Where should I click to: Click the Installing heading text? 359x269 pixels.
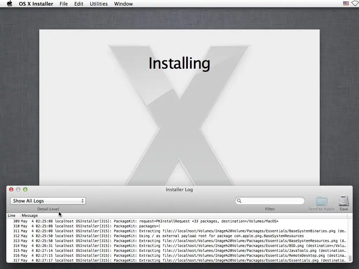(x=179, y=63)
